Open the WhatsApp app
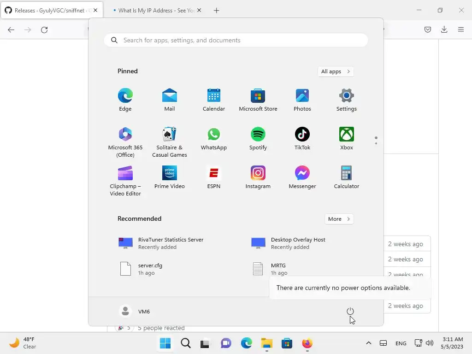The height and width of the screenshot is (354, 472). pos(214,138)
